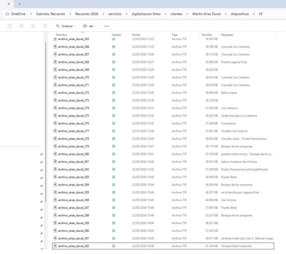286x254 pixels.
Task: Click the OneDrive cloud icon in breadcrumb
Action: (x=7, y=14)
